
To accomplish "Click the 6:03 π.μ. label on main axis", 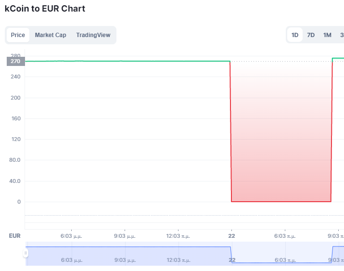I will 285,236.
